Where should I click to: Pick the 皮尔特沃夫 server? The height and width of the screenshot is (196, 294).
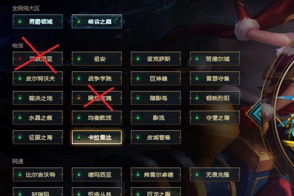point(38,78)
